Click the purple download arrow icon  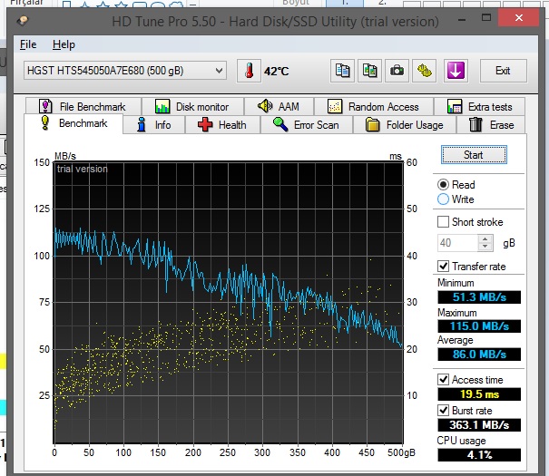click(456, 71)
